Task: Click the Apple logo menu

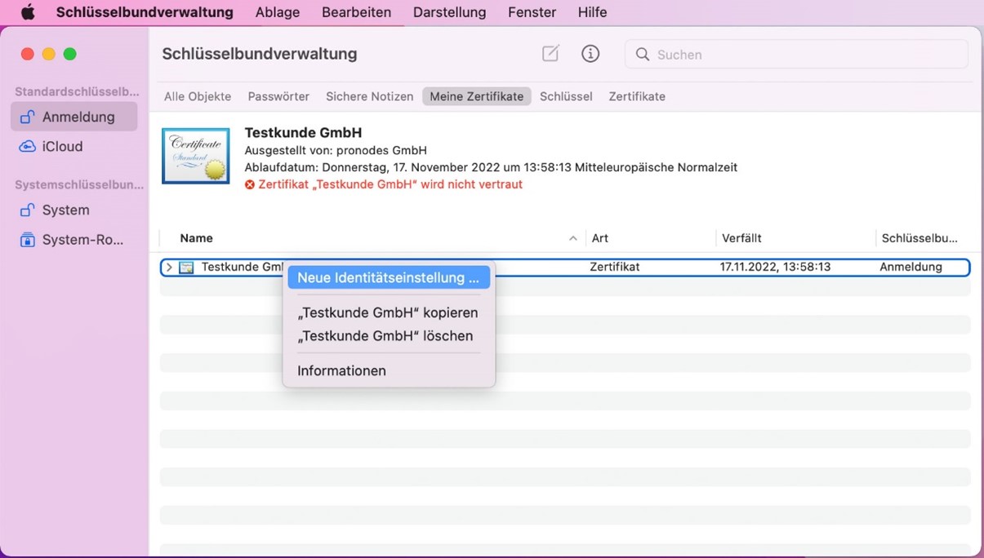Action: [28, 12]
